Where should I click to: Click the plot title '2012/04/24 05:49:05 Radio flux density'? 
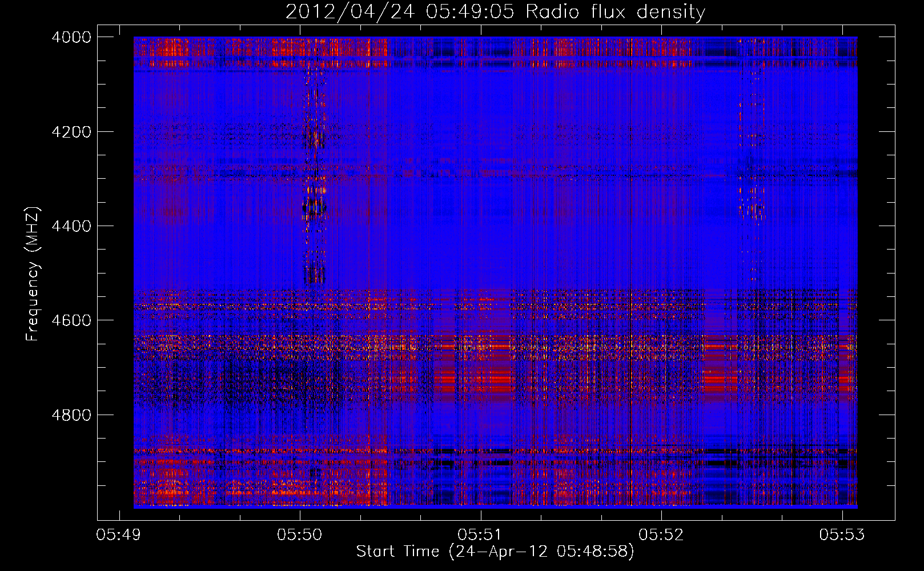[495, 12]
